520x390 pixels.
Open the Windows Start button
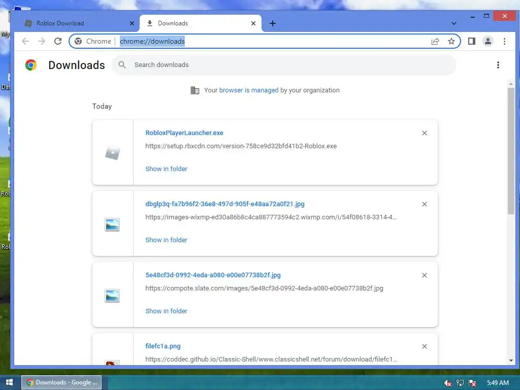click(9, 382)
